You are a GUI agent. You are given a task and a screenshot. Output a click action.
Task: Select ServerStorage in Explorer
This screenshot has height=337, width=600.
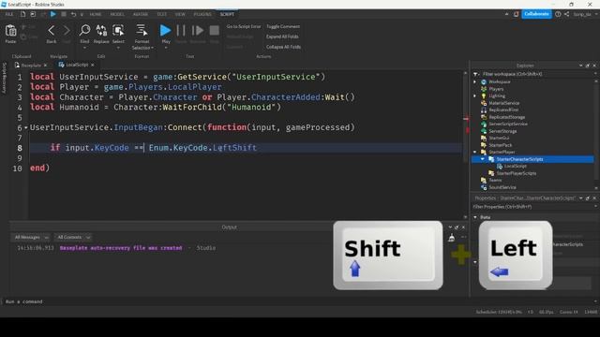tap(502, 131)
